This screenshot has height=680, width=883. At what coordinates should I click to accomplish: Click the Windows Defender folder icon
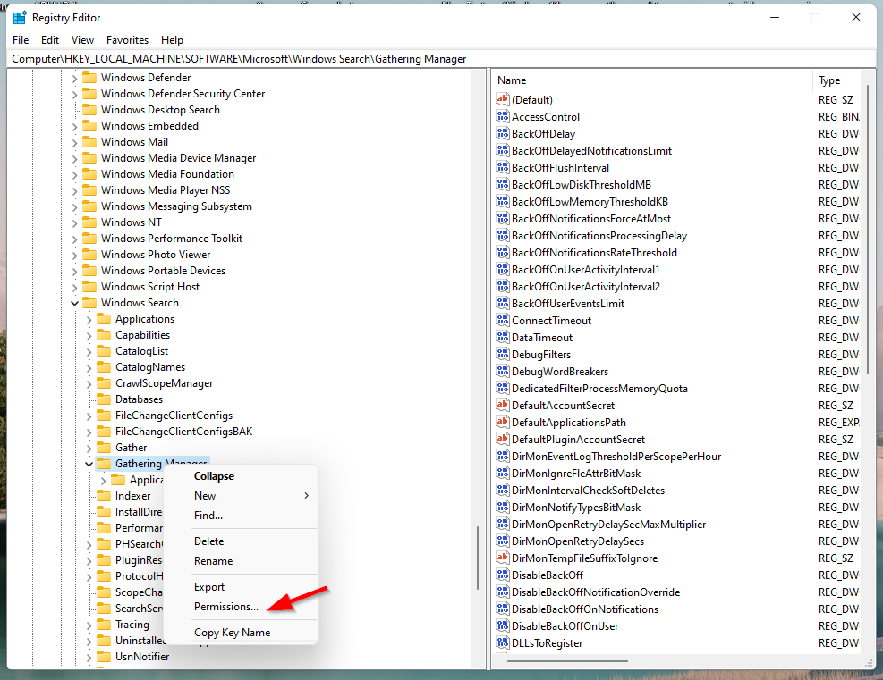[x=89, y=78]
